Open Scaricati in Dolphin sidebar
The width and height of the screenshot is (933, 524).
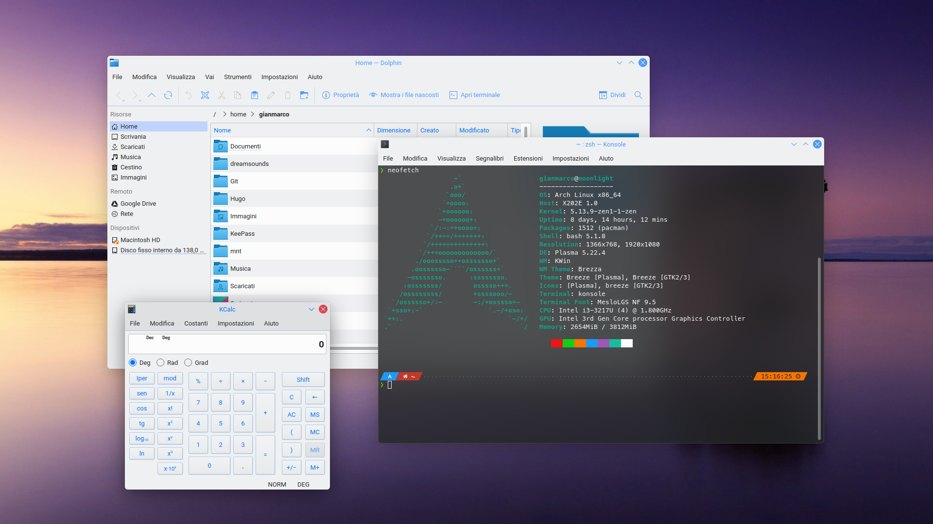(x=158, y=147)
